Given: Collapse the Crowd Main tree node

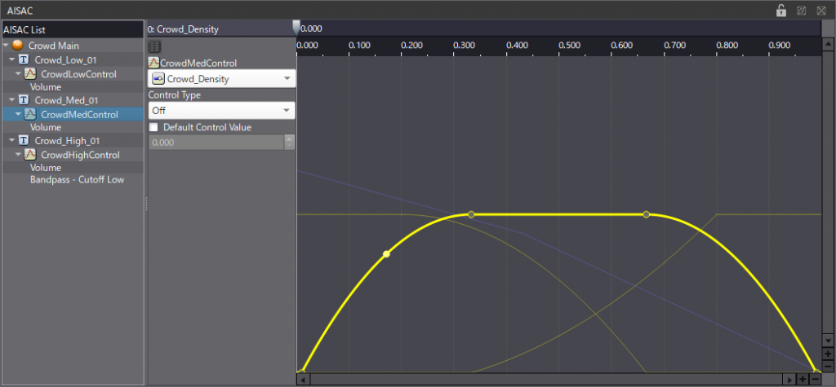Looking at the screenshot, I should tap(6, 46).
